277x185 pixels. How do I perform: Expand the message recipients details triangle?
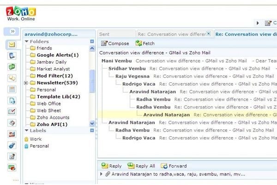pos(101,174)
